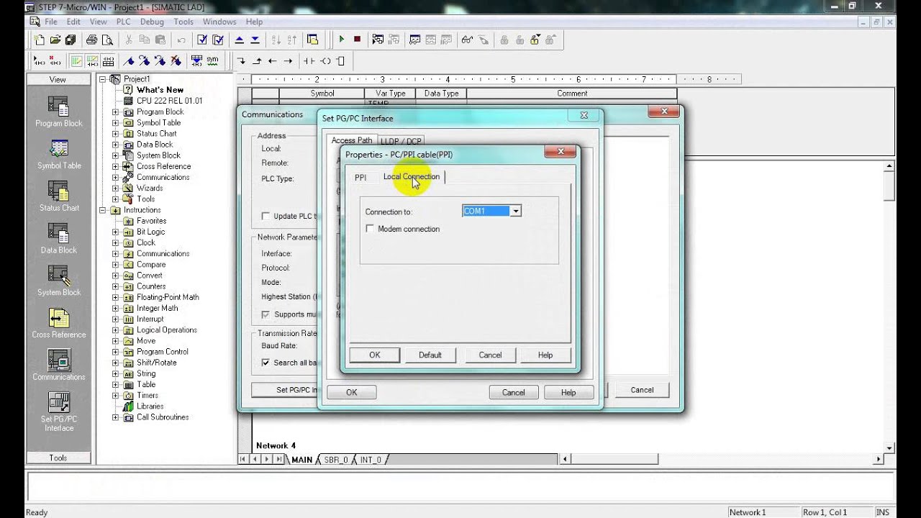This screenshot has width=921, height=518.
Task: Click the Upload from PLC icon
Action: pos(240,40)
